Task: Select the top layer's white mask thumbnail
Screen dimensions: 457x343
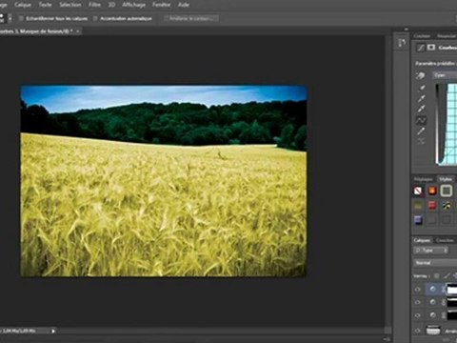Action: pyautogui.click(x=452, y=290)
